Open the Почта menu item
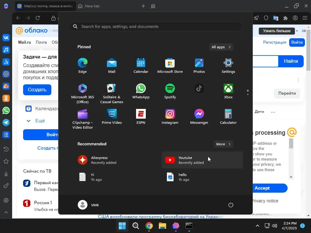This screenshot has height=233, width=311. pos(41,42)
